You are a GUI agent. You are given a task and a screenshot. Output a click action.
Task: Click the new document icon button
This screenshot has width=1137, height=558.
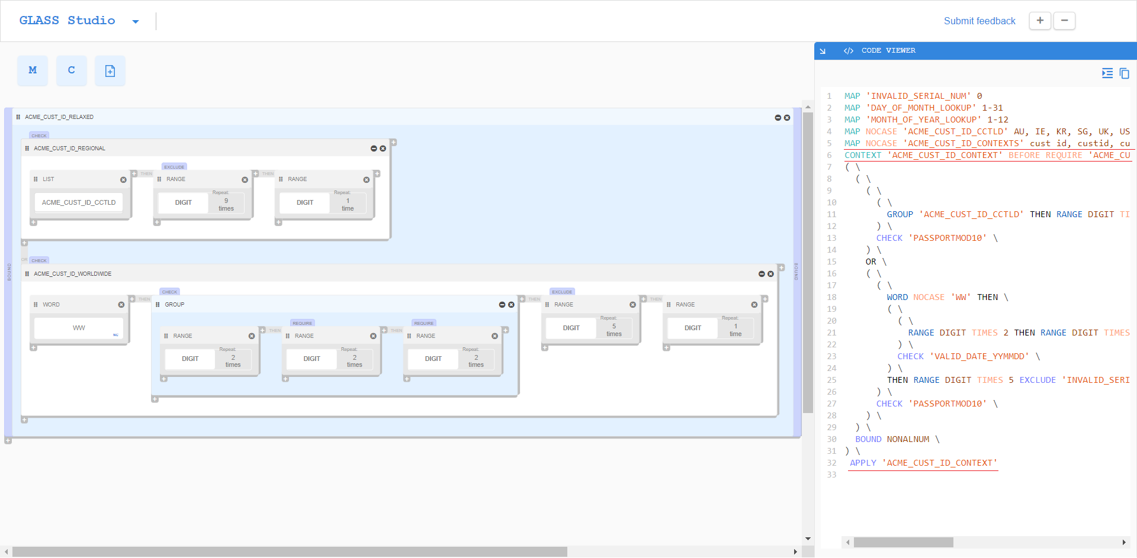(110, 70)
